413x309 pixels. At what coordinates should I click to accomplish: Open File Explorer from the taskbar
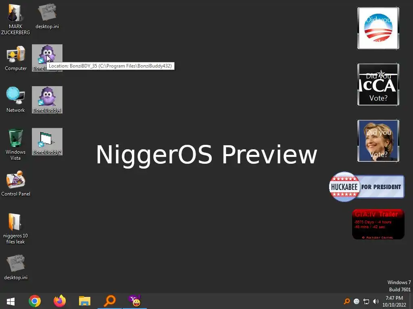[x=85, y=301]
